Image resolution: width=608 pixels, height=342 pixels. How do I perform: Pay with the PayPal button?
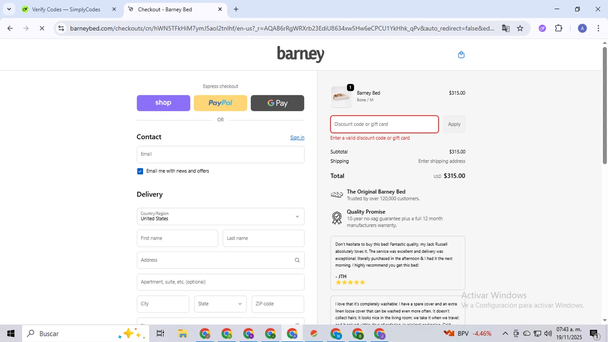coord(221,103)
